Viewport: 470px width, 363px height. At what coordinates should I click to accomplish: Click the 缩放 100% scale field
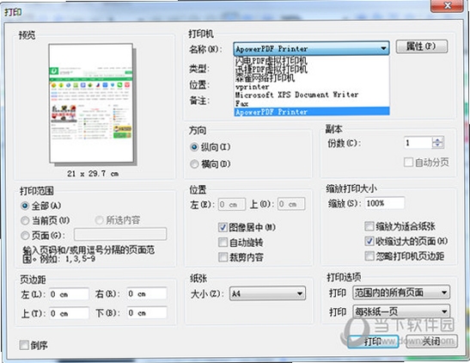(385, 203)
